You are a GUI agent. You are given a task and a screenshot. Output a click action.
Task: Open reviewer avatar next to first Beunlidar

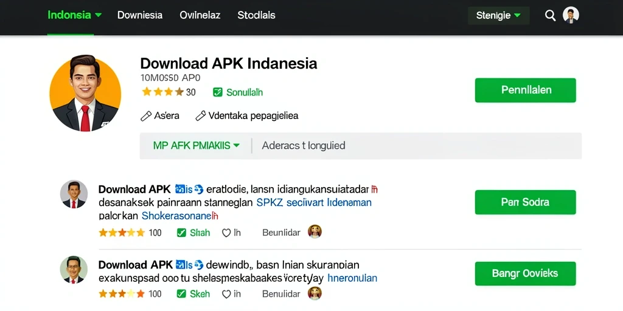pos(315,231)
